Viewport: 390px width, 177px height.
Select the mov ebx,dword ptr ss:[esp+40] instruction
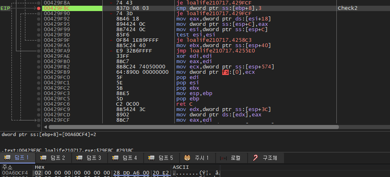[x=223, y=45]
